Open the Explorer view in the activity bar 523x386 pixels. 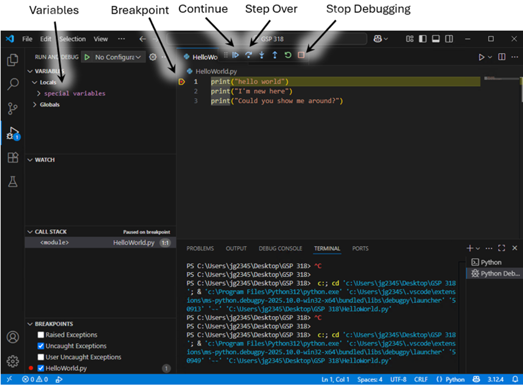[12, 60]
